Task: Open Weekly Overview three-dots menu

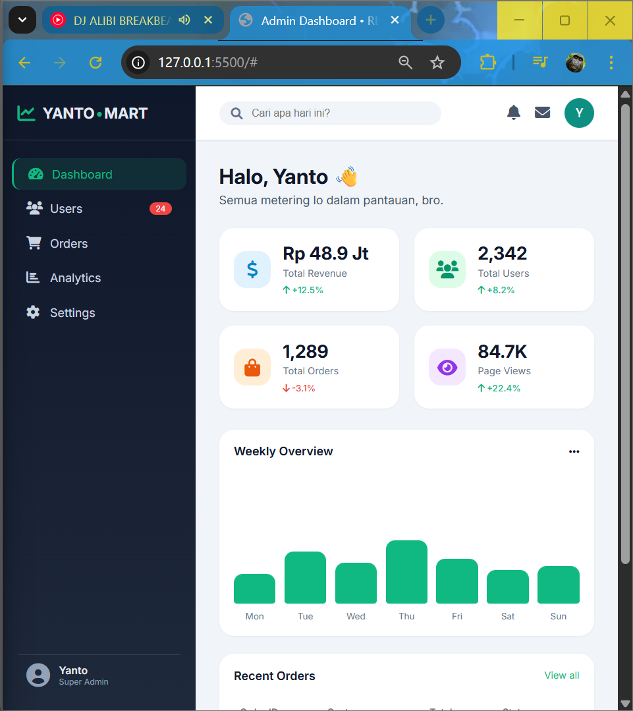Action: (x=574, y=451)
